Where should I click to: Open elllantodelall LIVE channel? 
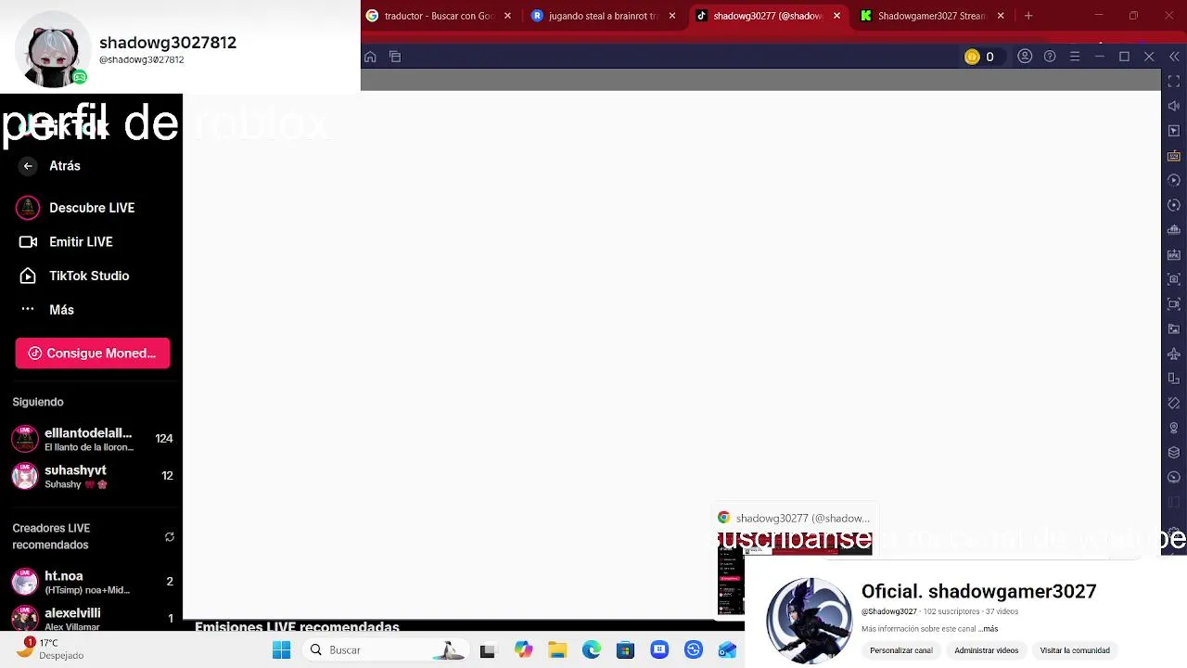tap(91, 439)
